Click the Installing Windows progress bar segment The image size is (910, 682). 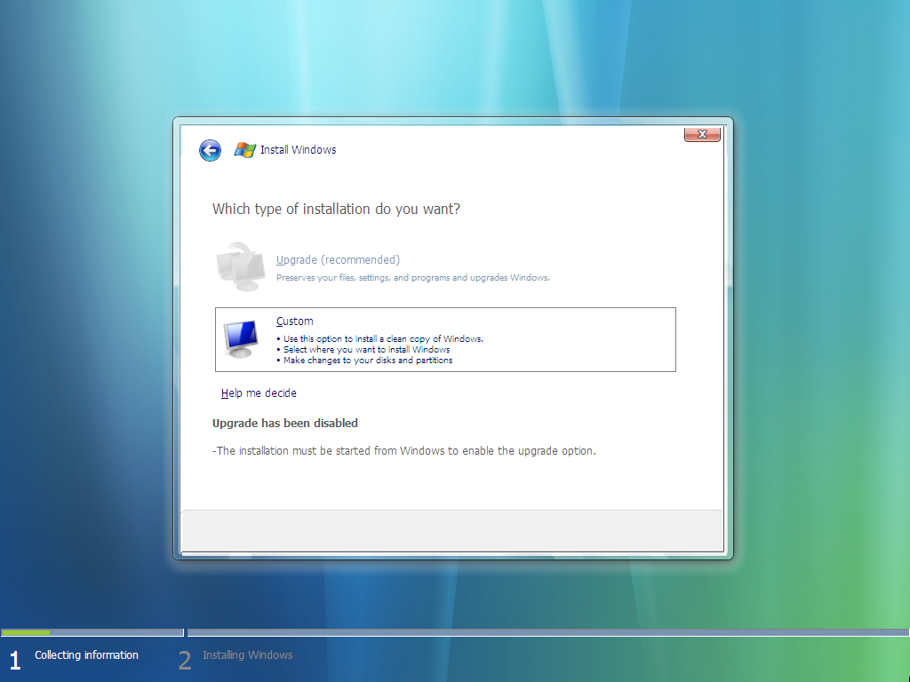tap(547, 632)
